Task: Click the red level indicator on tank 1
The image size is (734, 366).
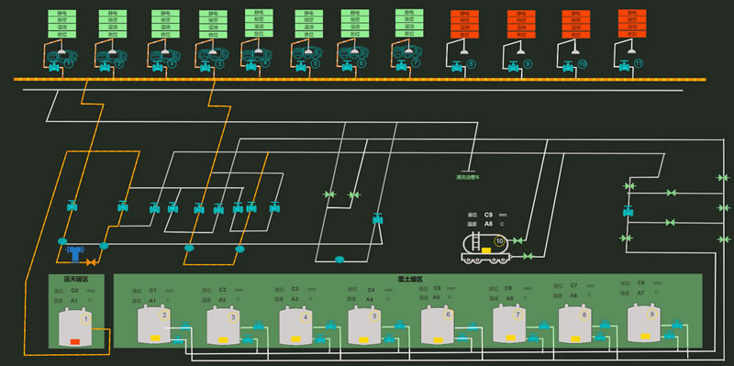Action: [75, 342]
